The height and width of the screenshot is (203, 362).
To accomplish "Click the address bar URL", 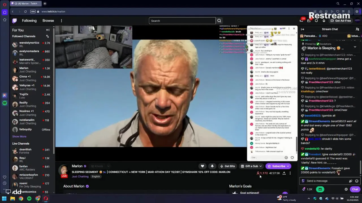I will [x=53, y=12].
